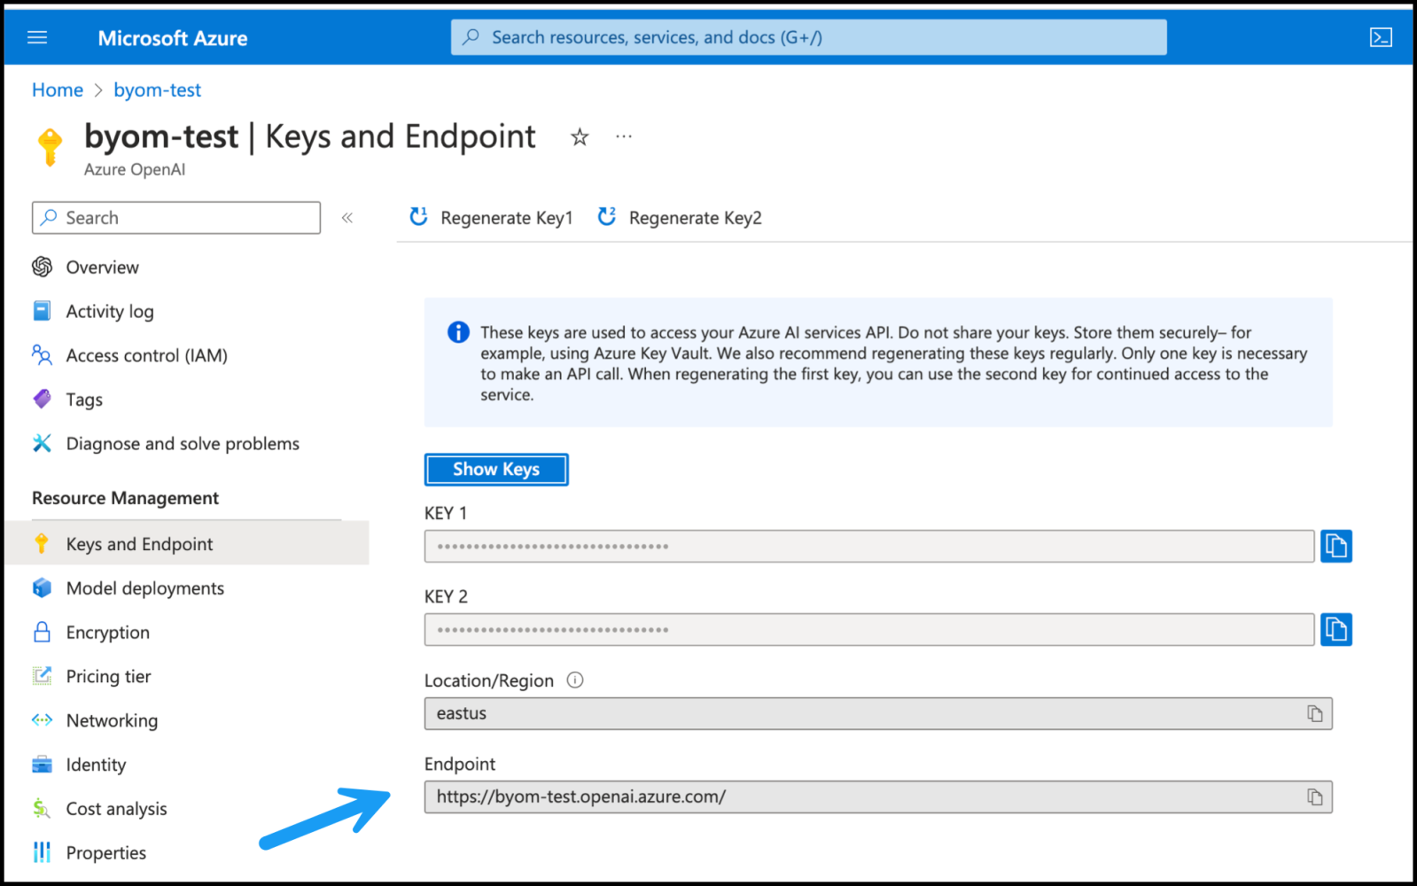This screenshot has height=886, width=1417.
Task: Open Encryption settings
Action: pos(108,633)
